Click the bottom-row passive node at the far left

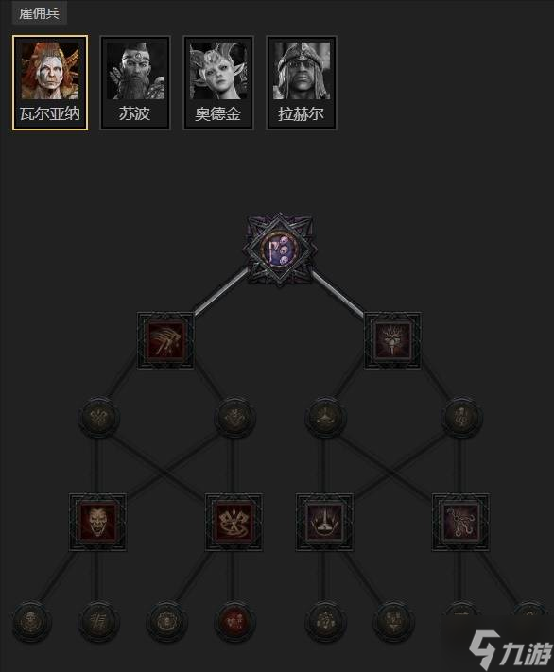pos(30,621)
